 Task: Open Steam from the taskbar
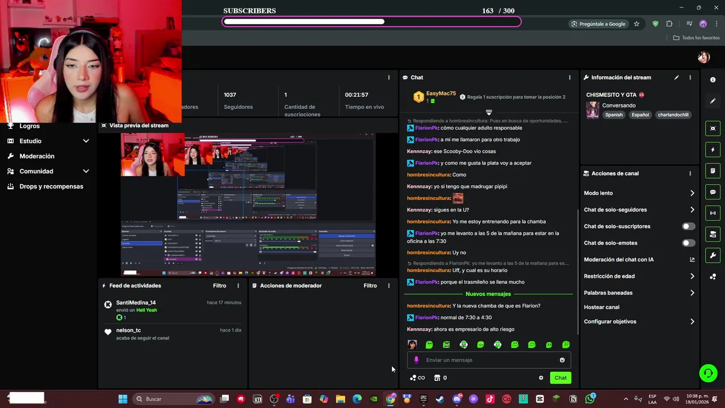point(440,399)
